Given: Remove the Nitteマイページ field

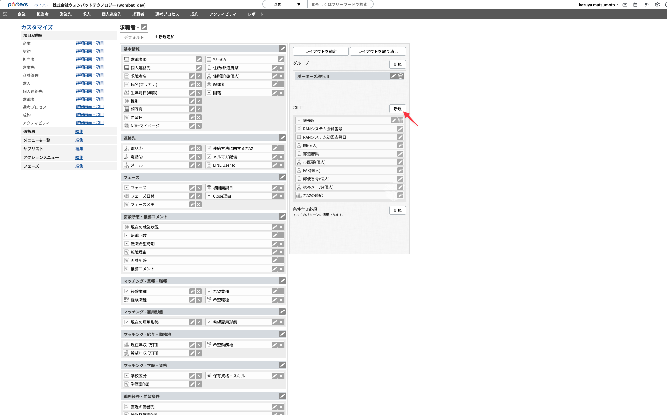Looking at the screenshot, I should pos(199,126).
